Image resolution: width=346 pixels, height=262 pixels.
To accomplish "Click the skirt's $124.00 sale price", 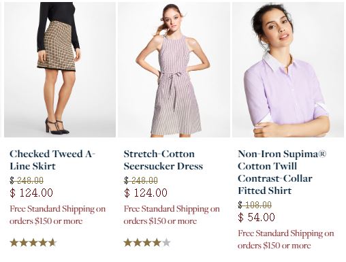I will pos(31,193).
